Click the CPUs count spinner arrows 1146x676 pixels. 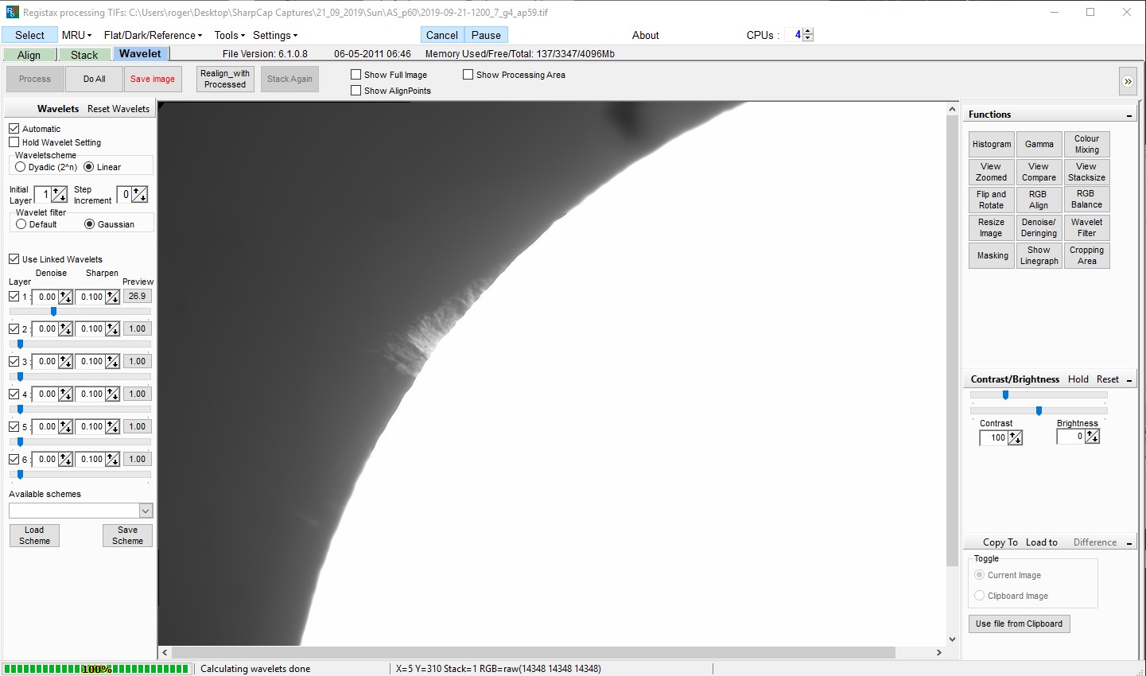click(809, 35)
